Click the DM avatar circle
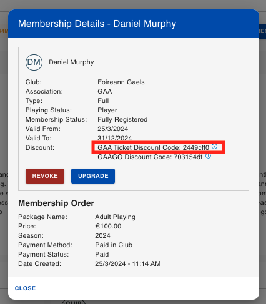This screenshot has width=266, height=304. point(34,62)
